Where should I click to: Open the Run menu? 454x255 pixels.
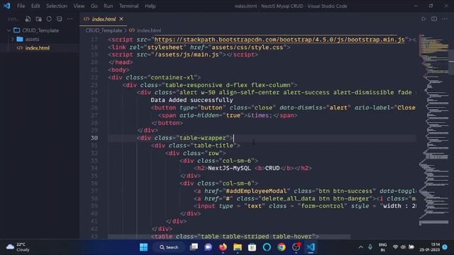point(109,6)
